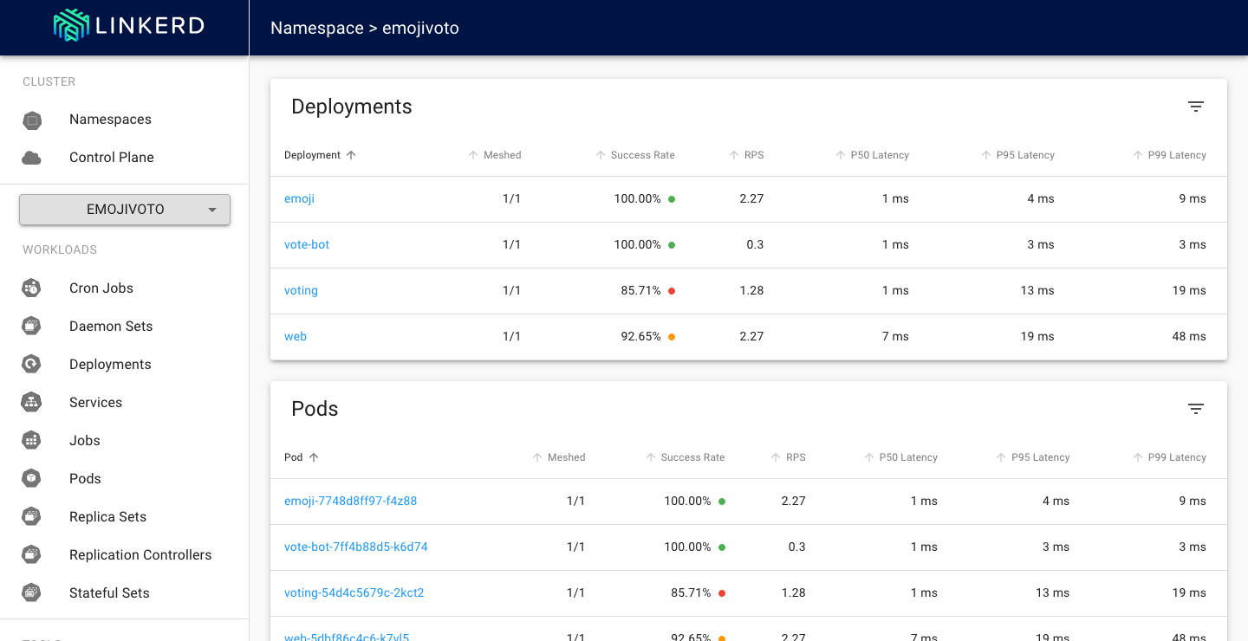Open the voting deployment link

coord(301,290)
